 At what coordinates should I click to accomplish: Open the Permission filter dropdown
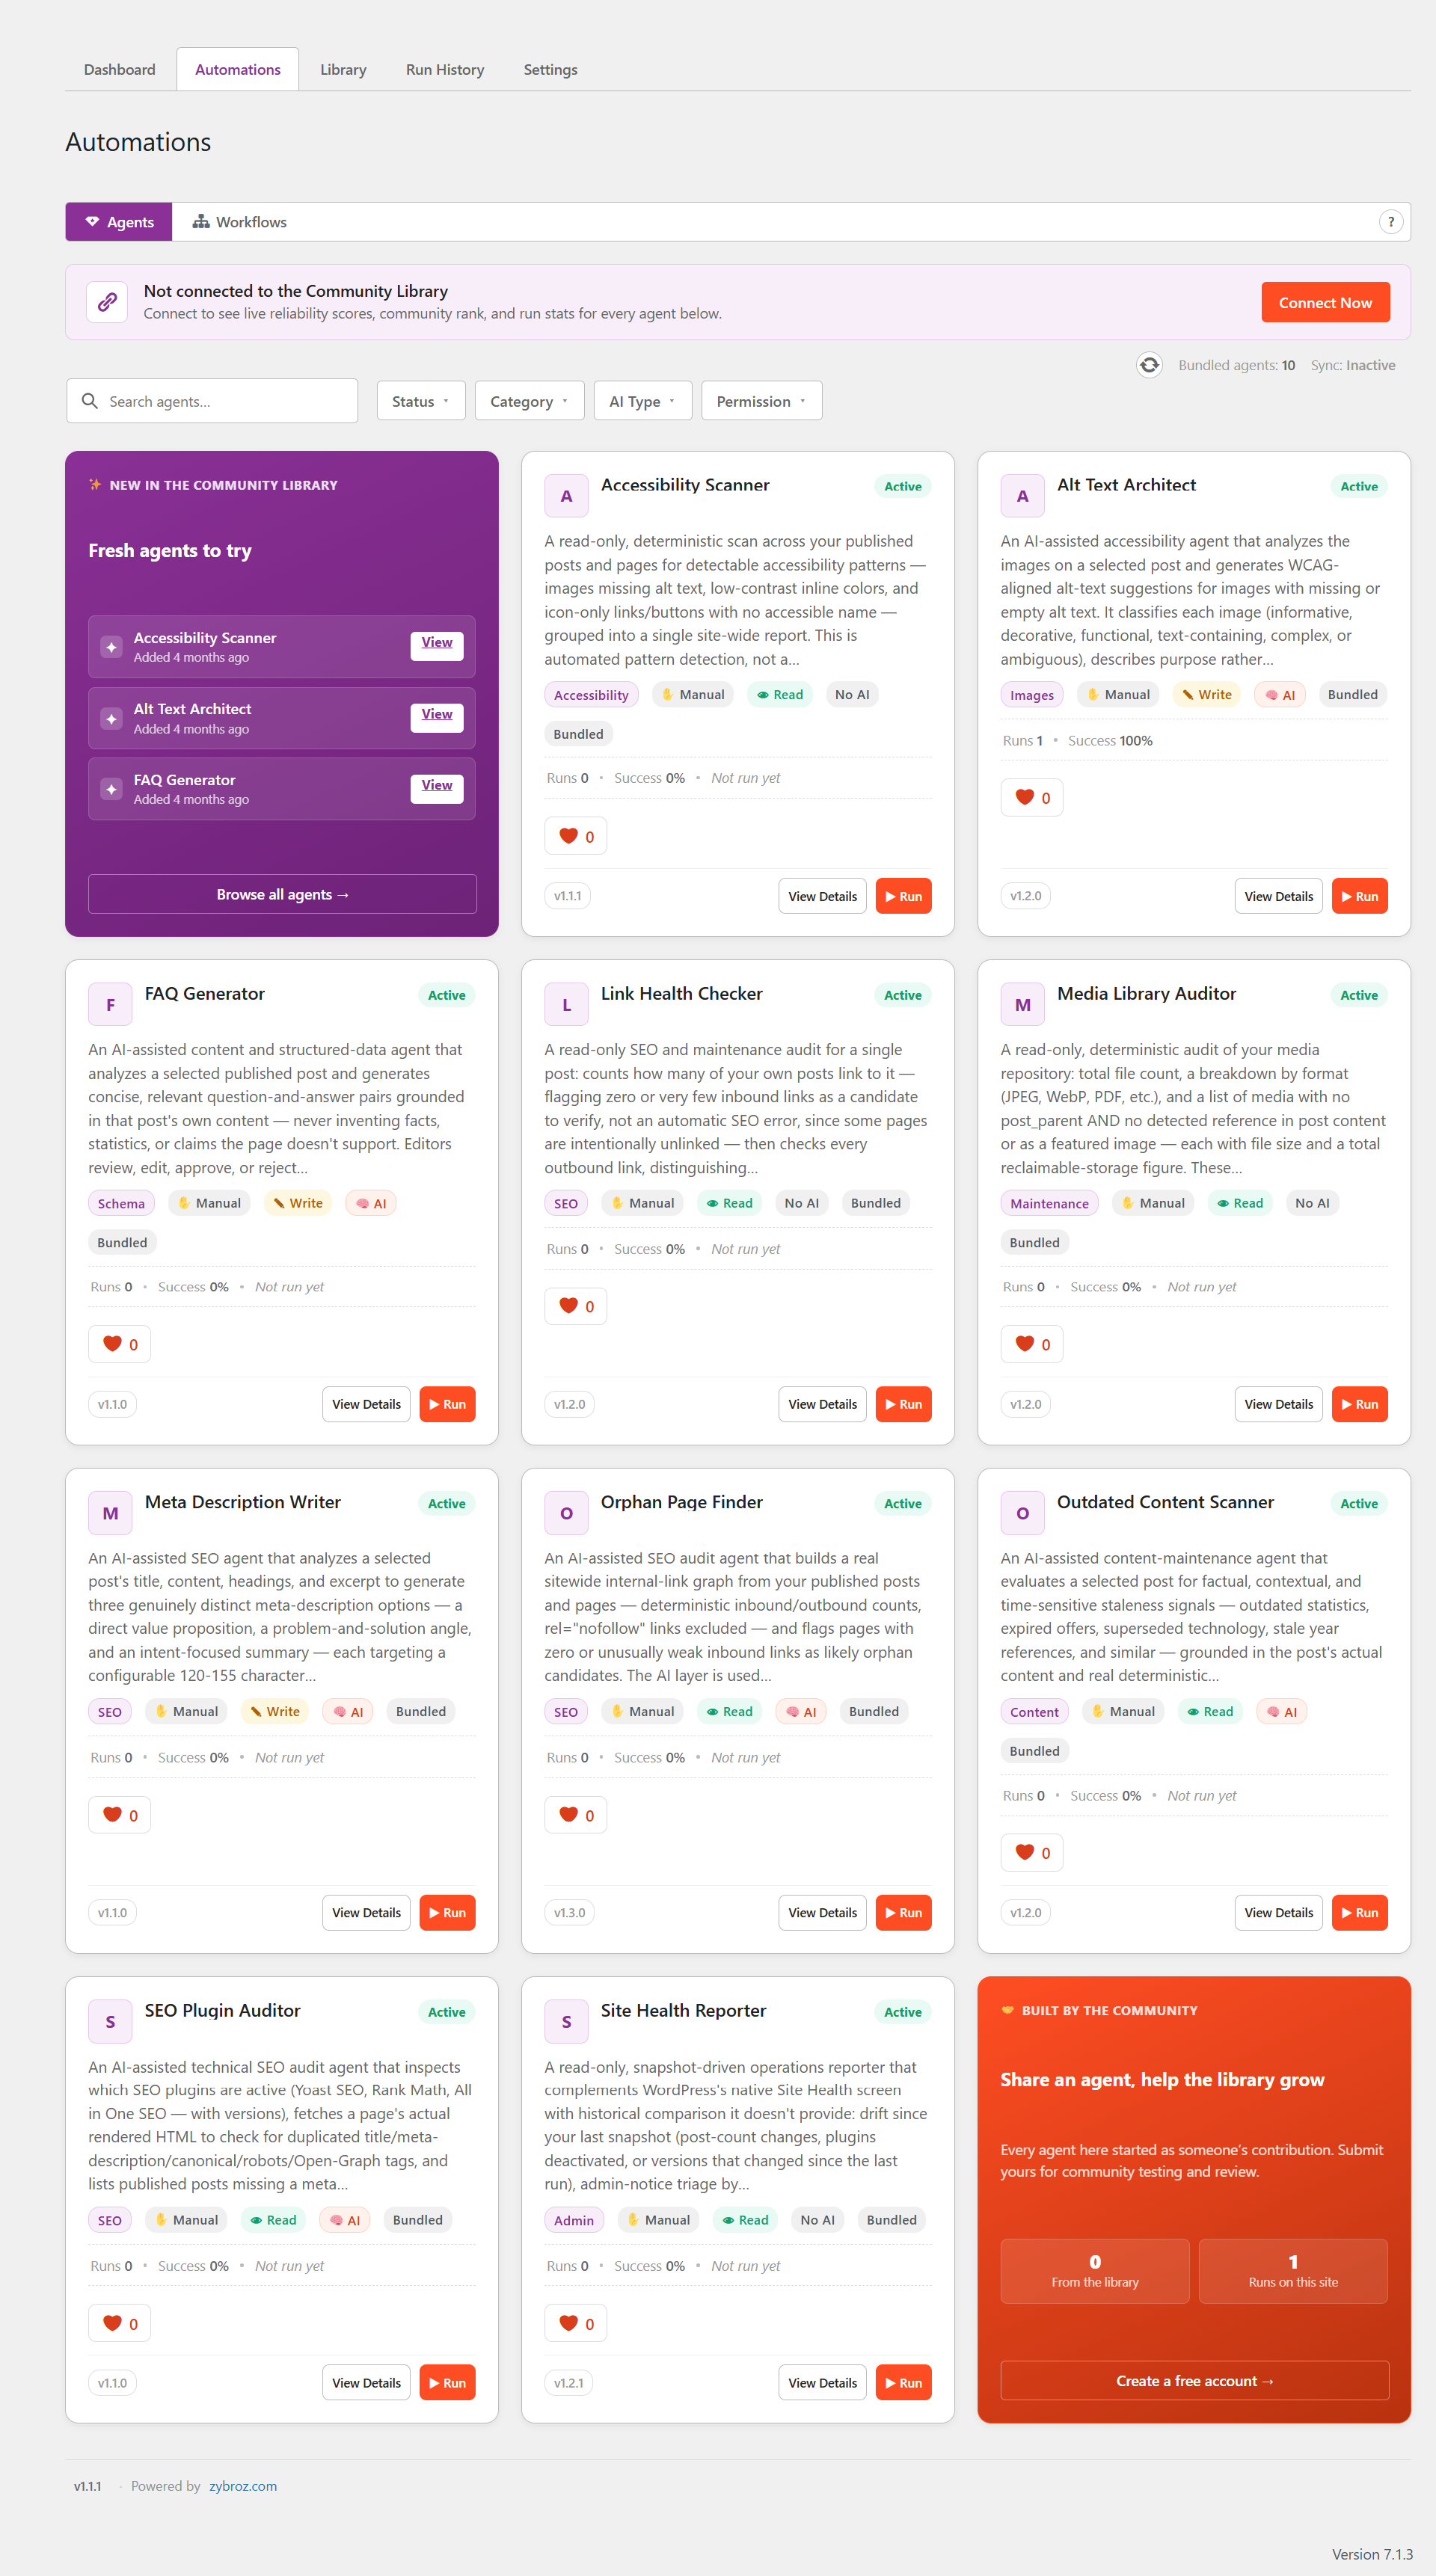[x=761, y=401]
